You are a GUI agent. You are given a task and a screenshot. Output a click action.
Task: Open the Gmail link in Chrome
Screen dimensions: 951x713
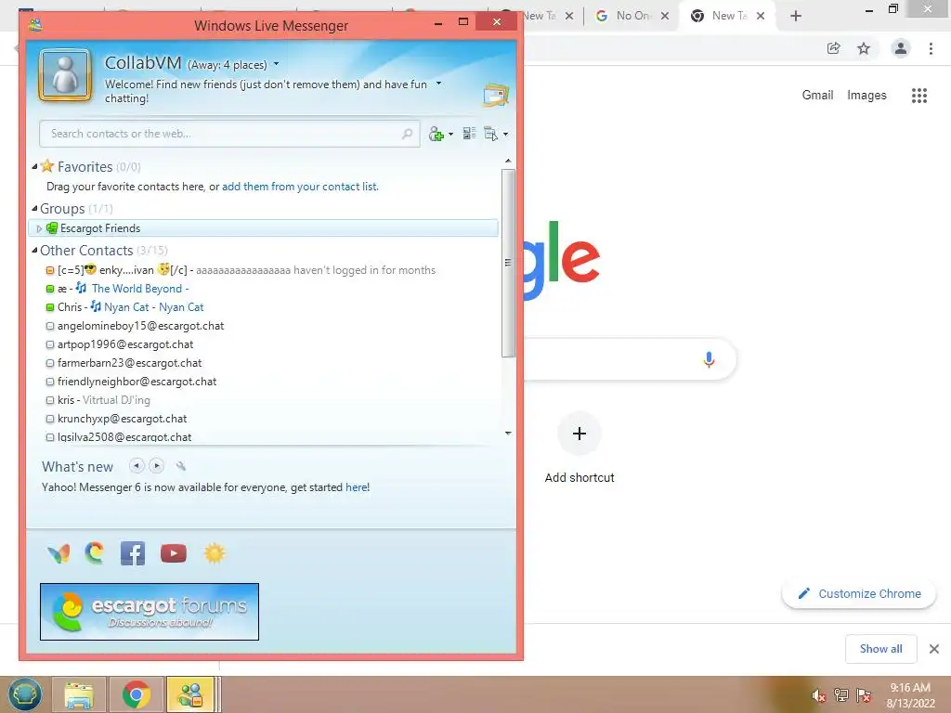coord(817,96)
